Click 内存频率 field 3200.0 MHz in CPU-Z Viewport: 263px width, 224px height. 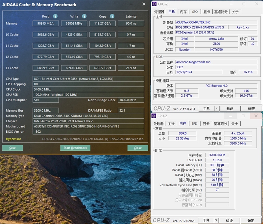(x=217, y=155)
